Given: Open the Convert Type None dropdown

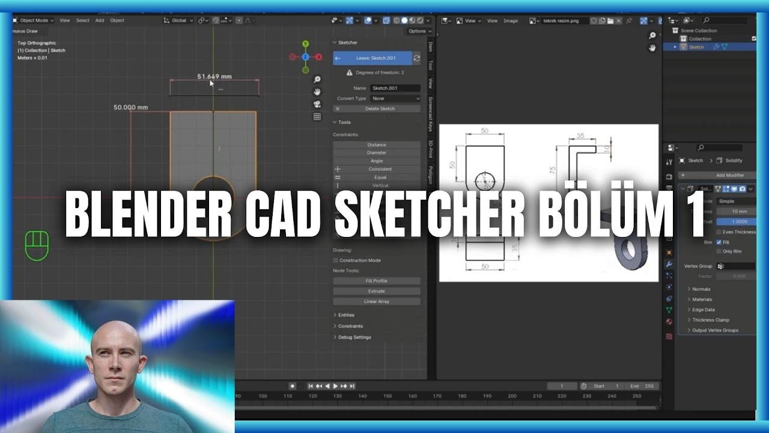Looking at the screenshot, I should pos(395,98).
